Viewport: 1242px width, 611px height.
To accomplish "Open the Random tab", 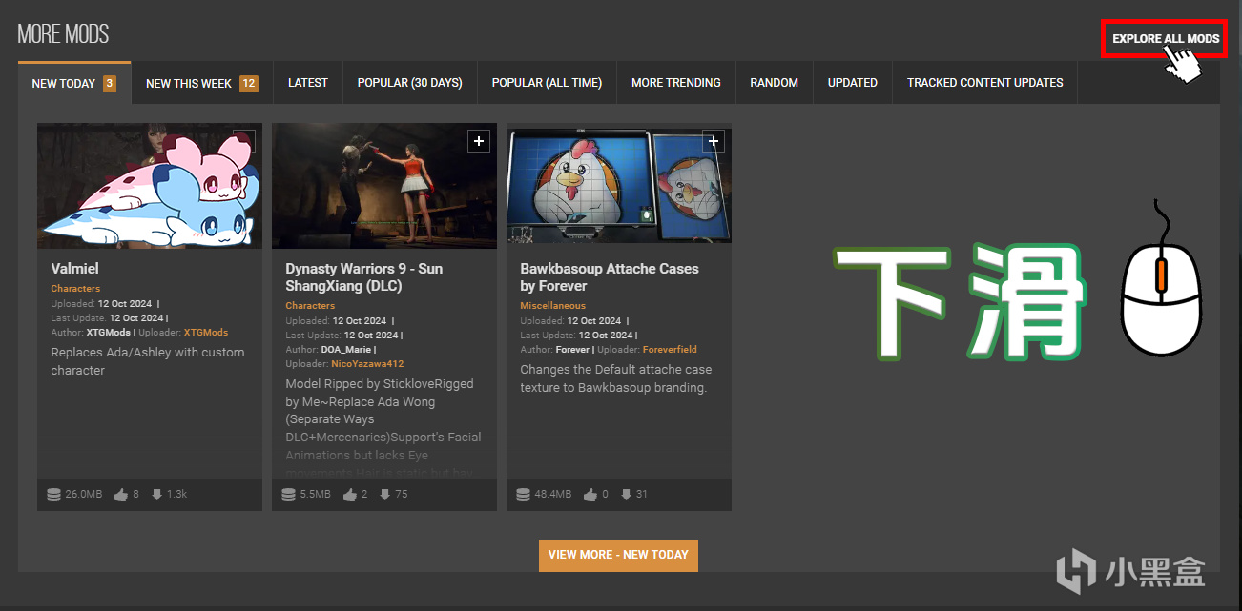I will pyautogui.click(x=775, y=83).
